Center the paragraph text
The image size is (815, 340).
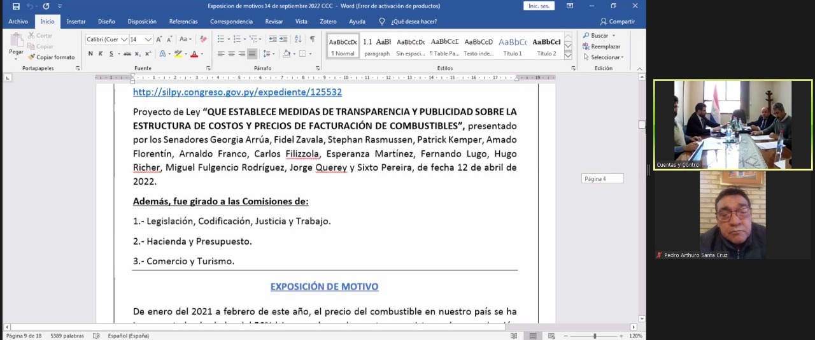coord(231,54)
